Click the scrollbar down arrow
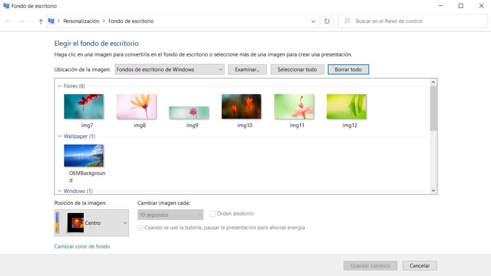491x276 pixels. 433,190
